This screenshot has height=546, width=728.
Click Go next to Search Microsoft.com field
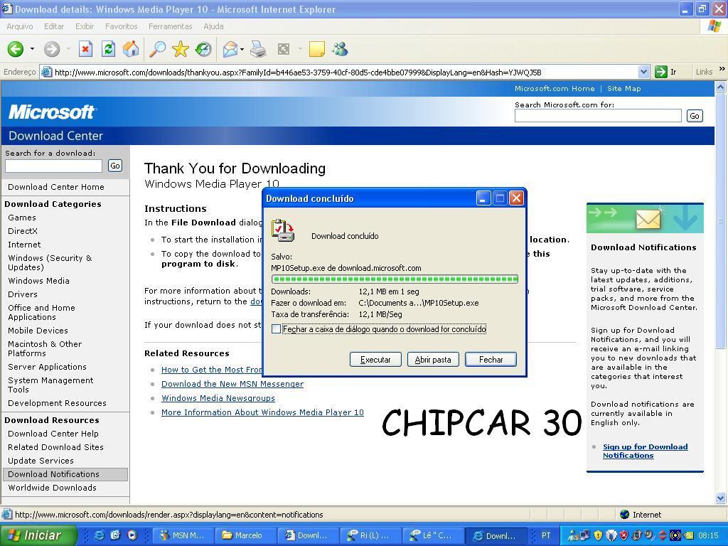(x=695, y=116)
